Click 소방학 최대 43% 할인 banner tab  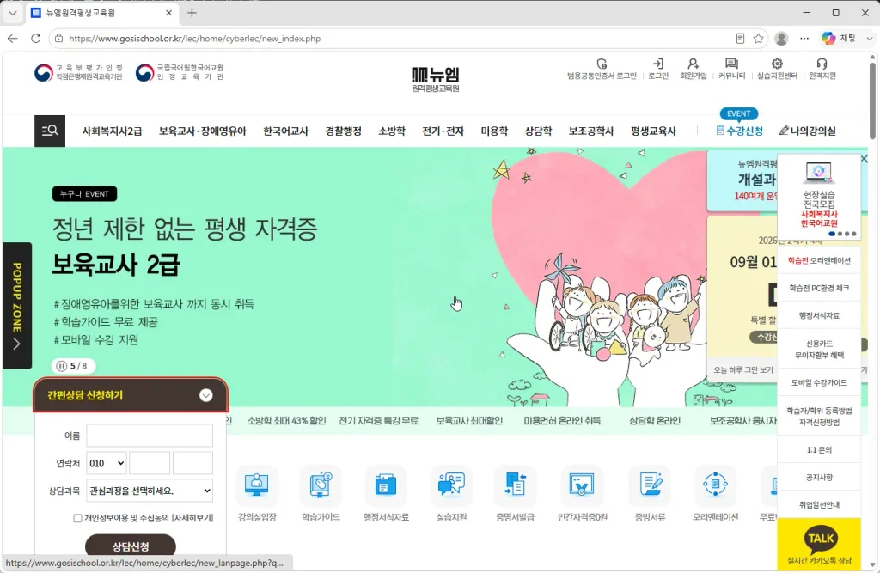pyautogui.click(x=286, y=420)
